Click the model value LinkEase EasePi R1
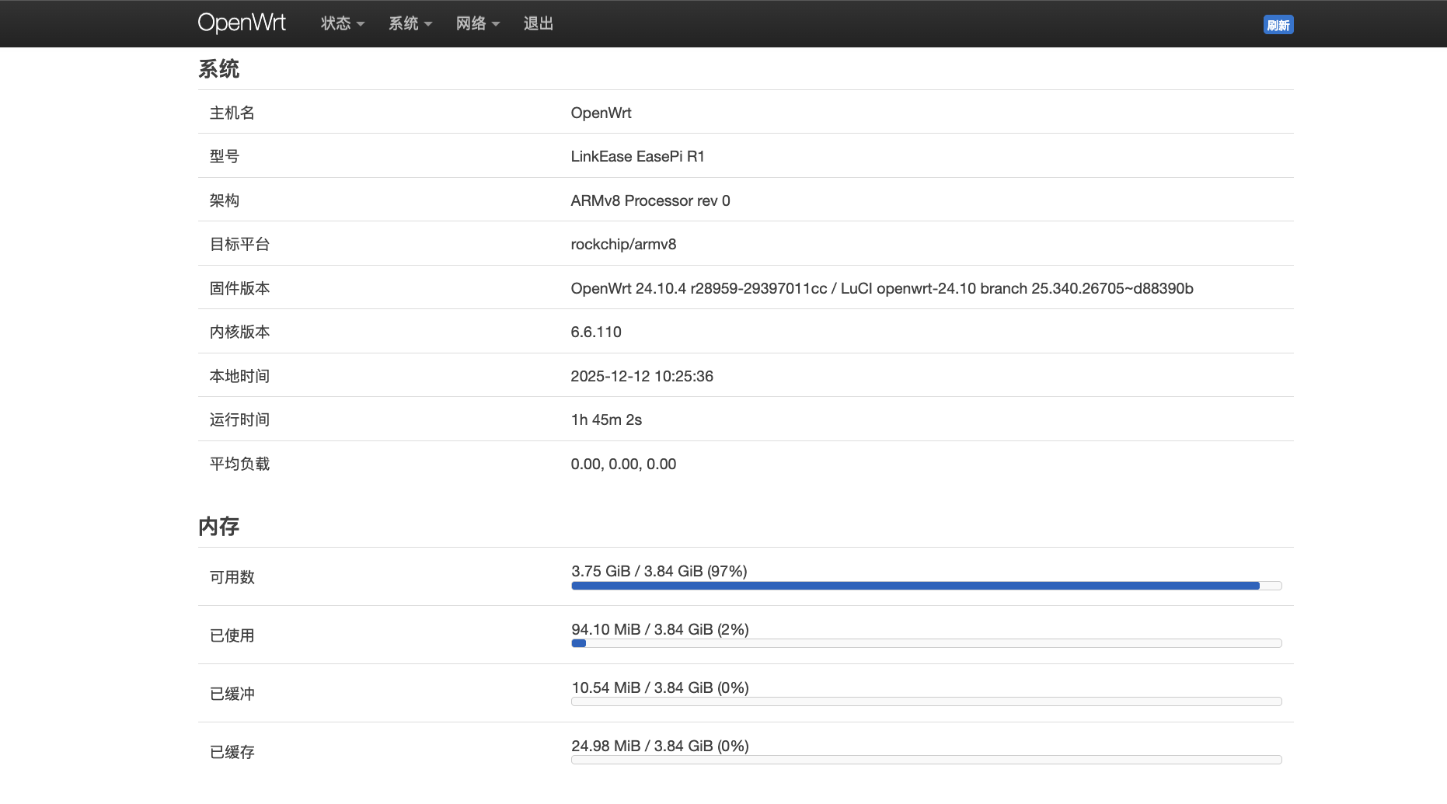The height and width of the screenshot is (804, 1447). click(638, 156)
